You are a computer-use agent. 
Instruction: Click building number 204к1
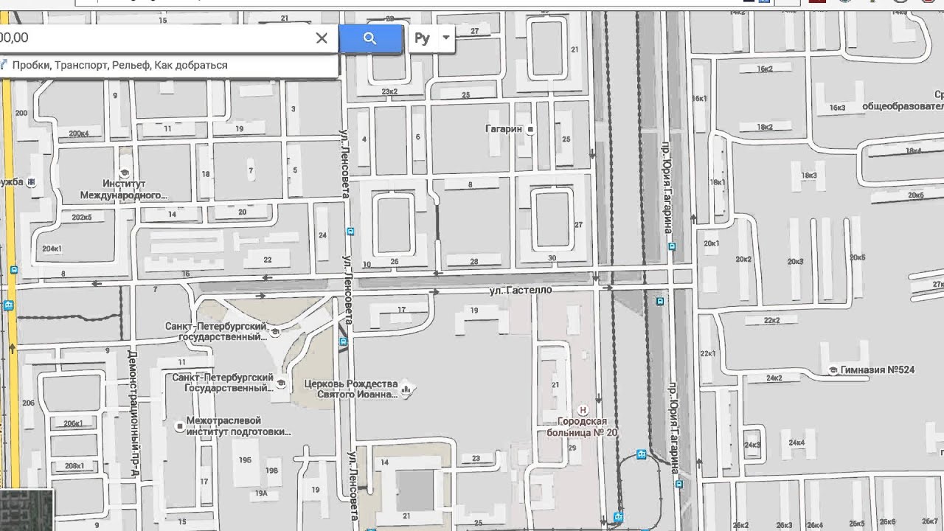pyautogui.click(x=53, y=249)
